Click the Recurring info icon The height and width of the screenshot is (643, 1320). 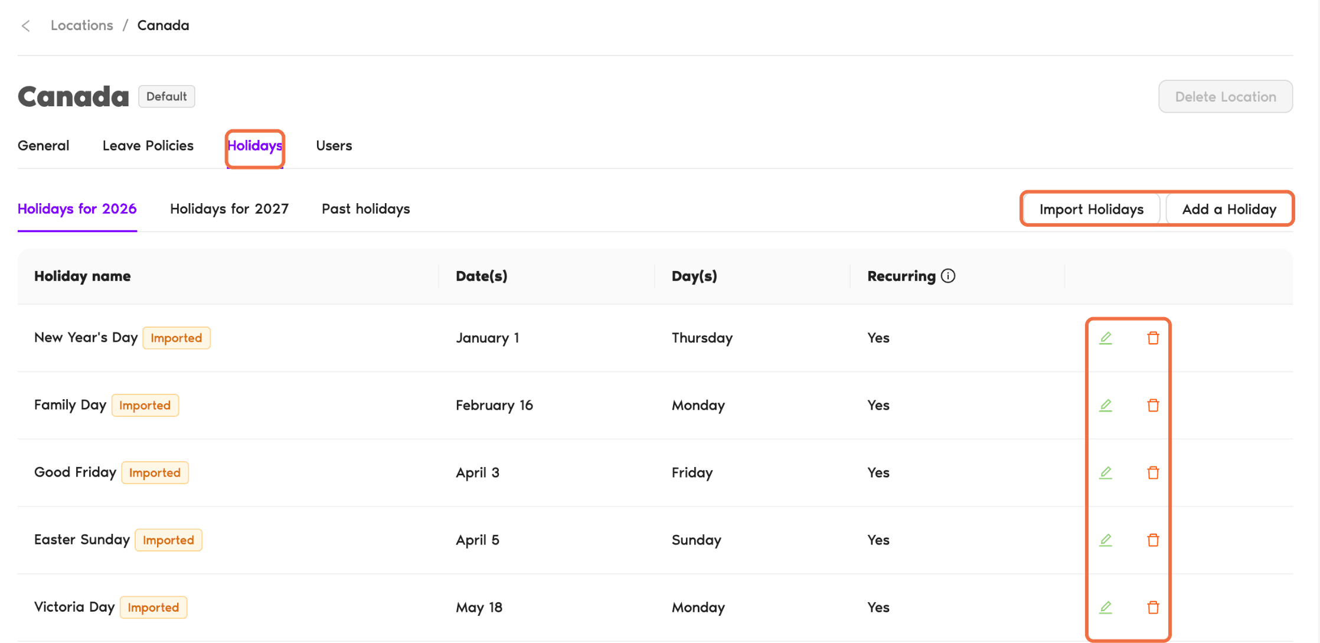coord(948,276)
